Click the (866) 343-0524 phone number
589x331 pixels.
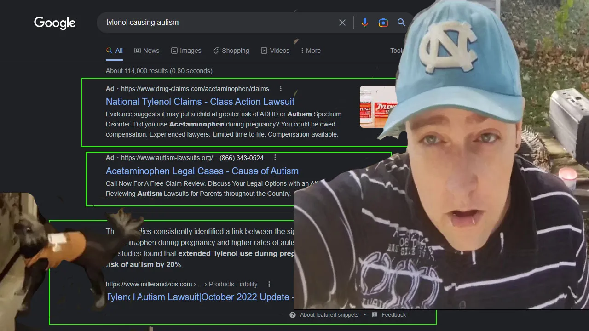(242, 158)
